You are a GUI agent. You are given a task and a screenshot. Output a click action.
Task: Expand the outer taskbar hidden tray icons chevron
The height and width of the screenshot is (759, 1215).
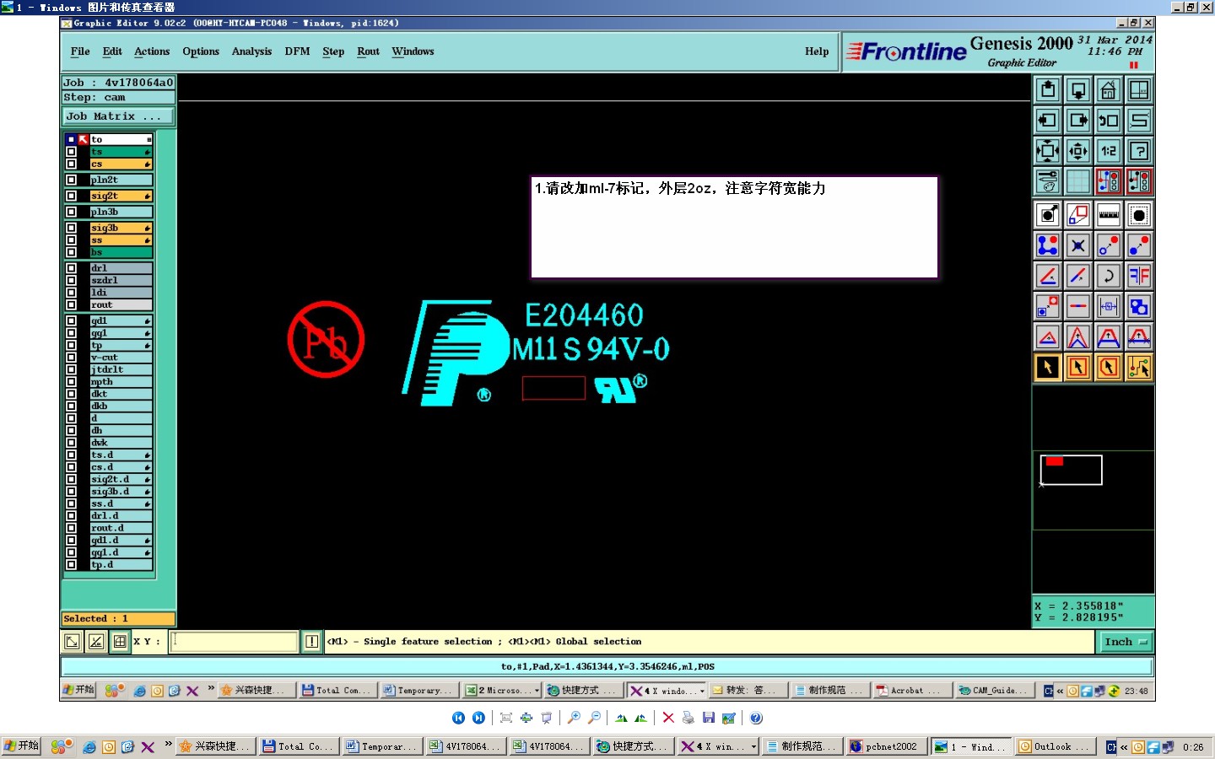click(x=1124, y=747)
